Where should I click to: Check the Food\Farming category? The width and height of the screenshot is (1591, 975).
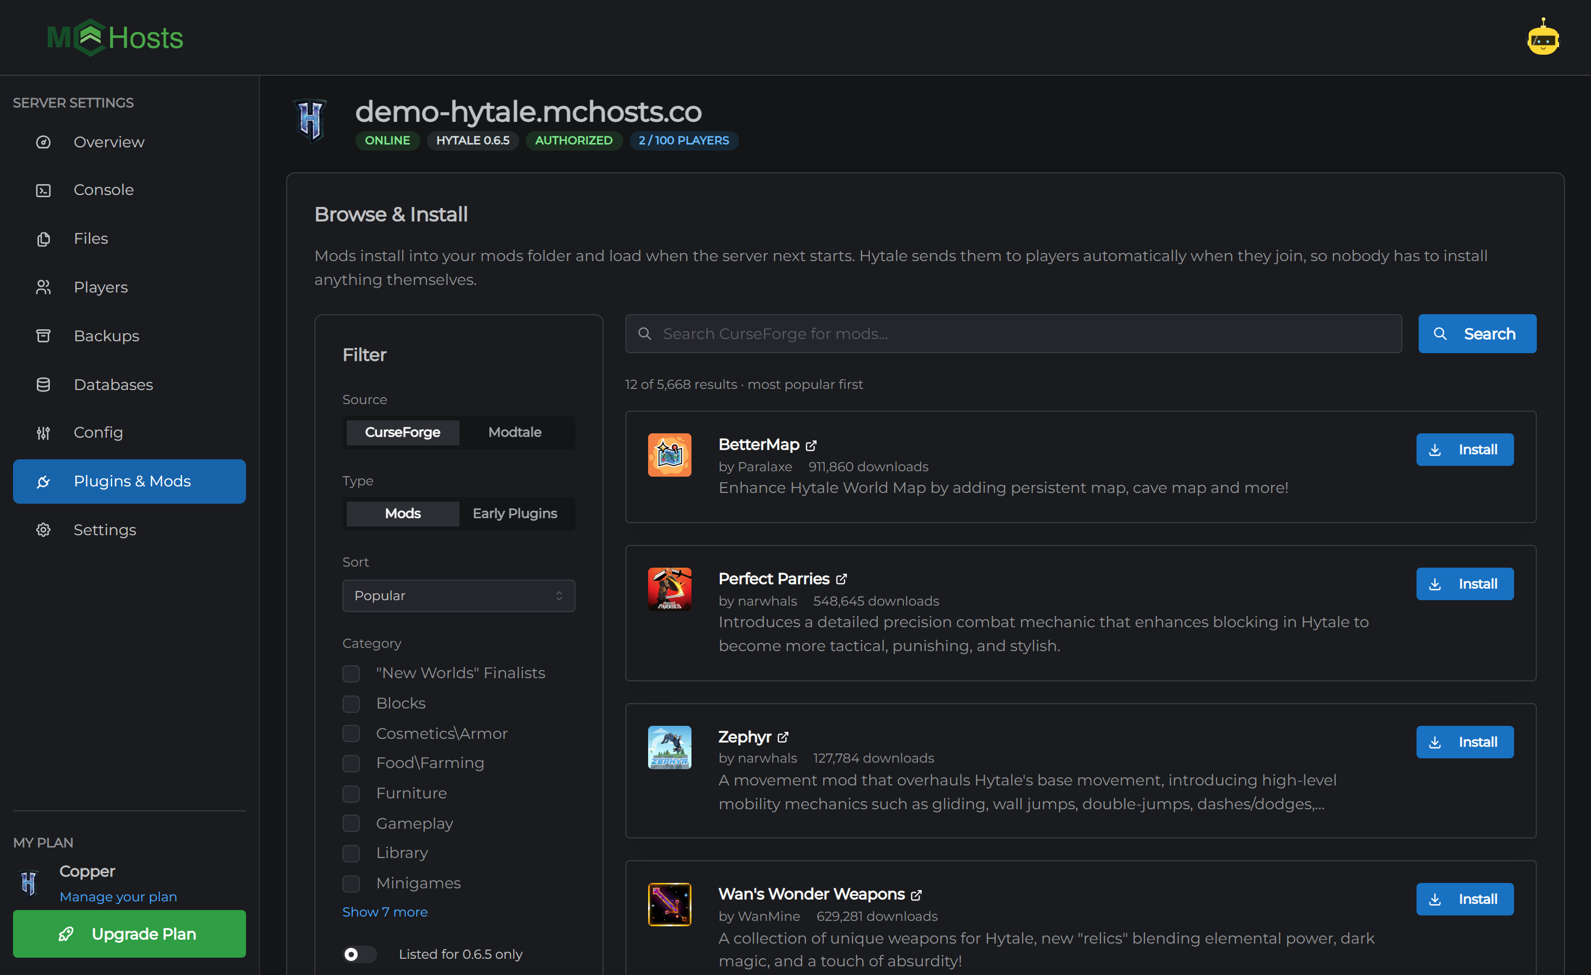click(x=351, y=763)
